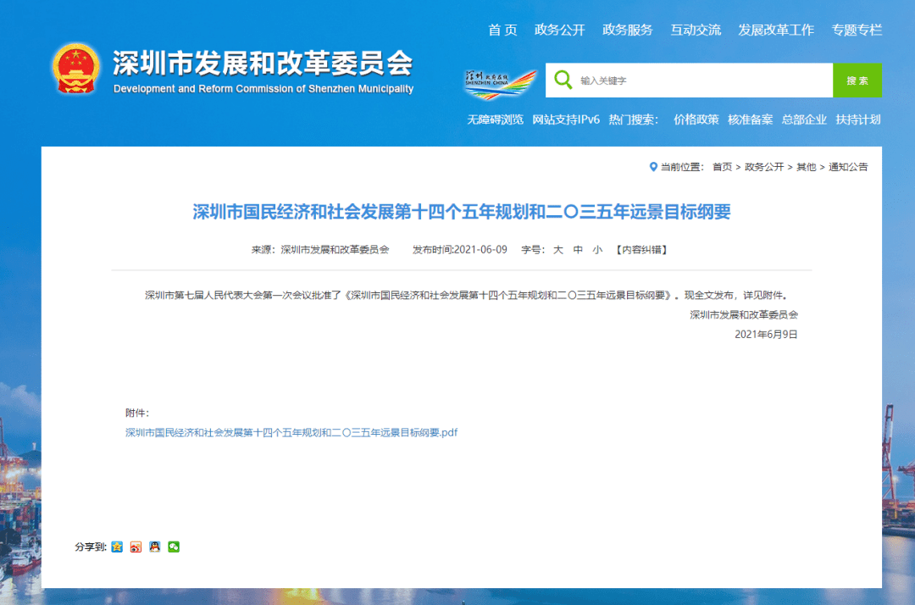
Task: Click the source text 来源：深圳市发展和改革委员会
Action: click(320, 250)
